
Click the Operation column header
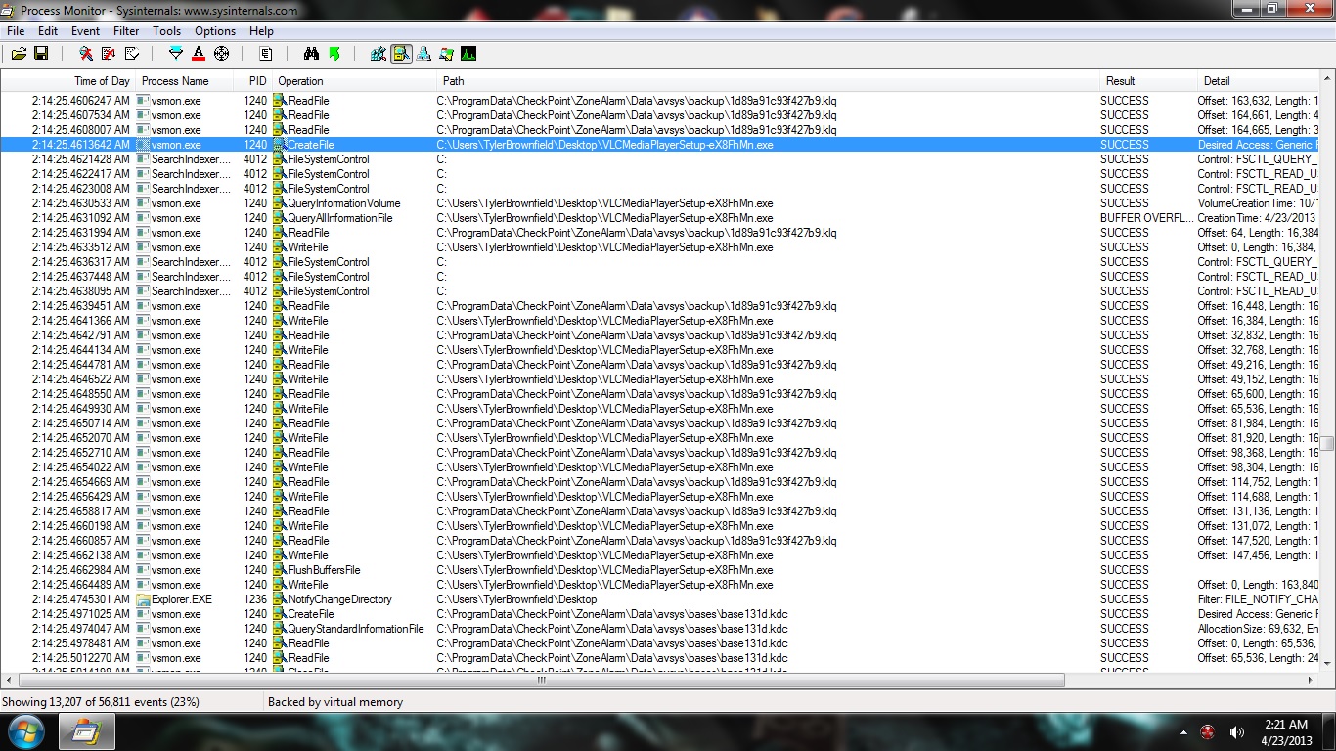(x=354, y=81)
